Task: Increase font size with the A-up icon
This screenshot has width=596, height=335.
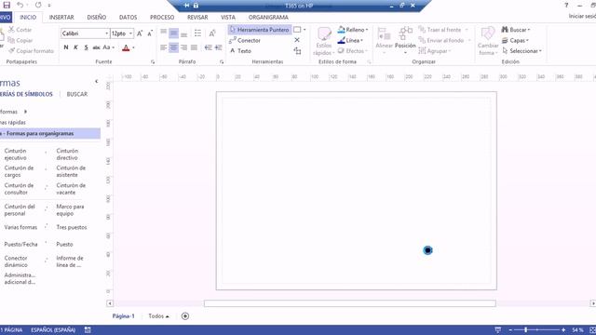Action: pyautogui.click(x=140, y=33)
